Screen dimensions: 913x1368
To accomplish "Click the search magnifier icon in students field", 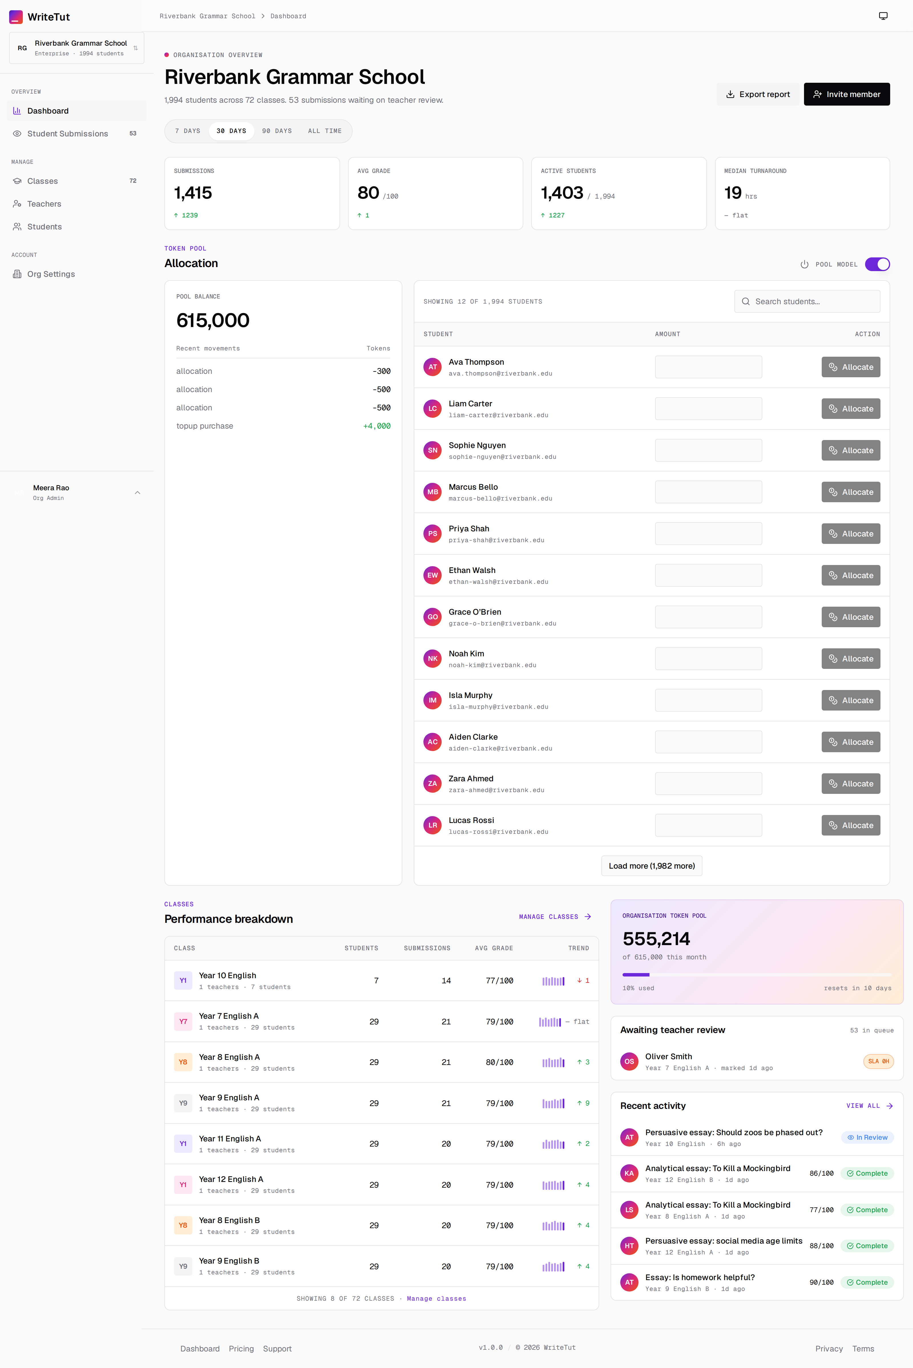I will point(745,301).
